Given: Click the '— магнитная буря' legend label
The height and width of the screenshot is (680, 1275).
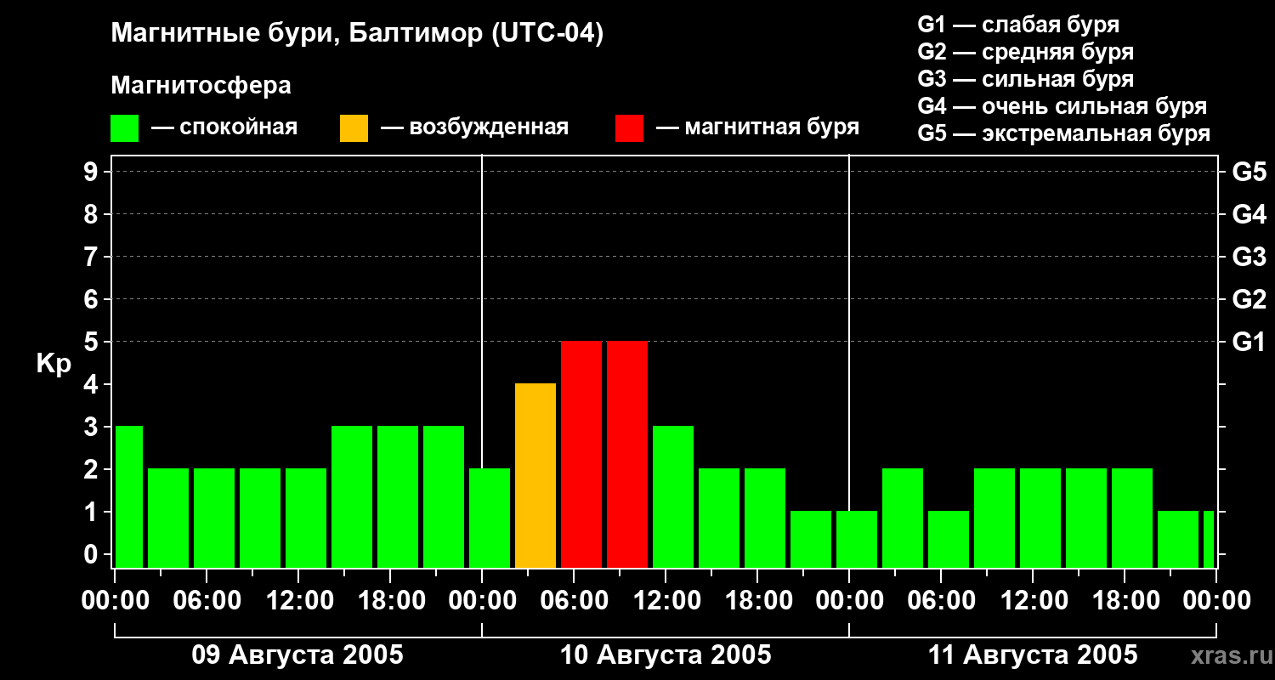Looking at the screenshot, I should [x=757, y=127].
